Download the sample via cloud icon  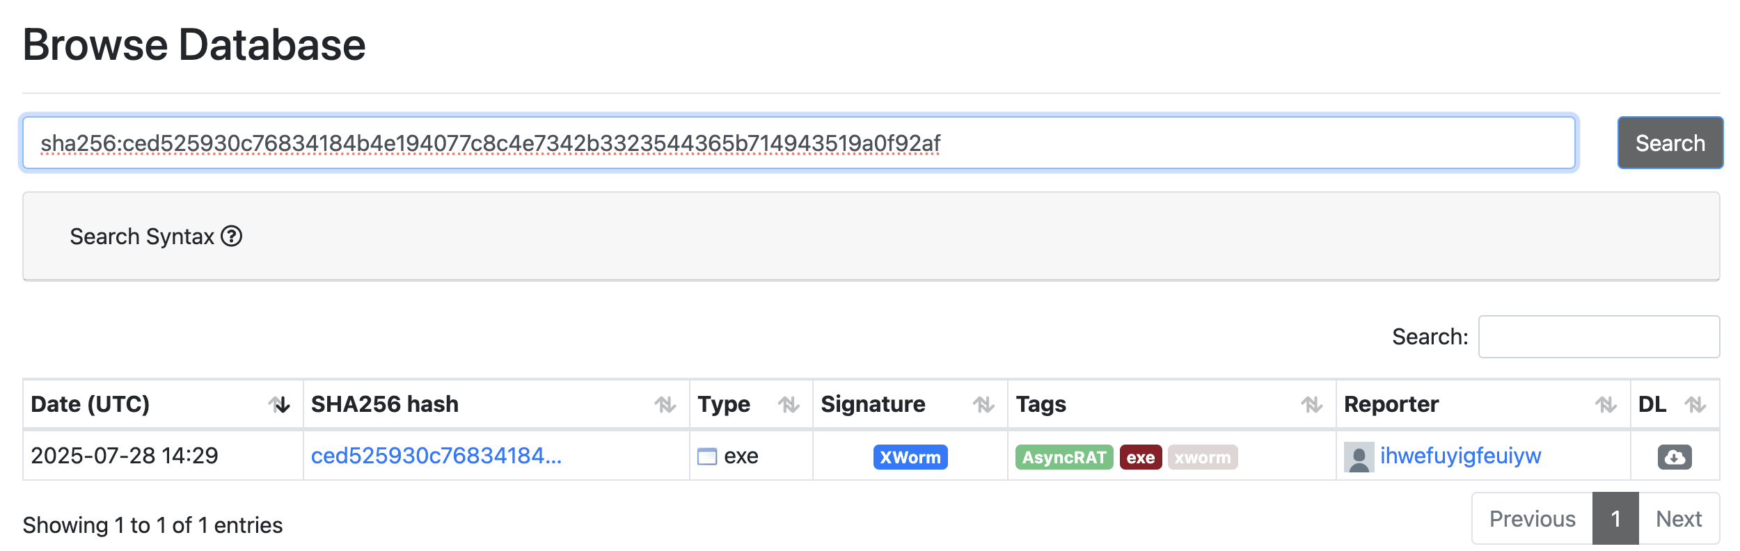tap(1674, 457)
